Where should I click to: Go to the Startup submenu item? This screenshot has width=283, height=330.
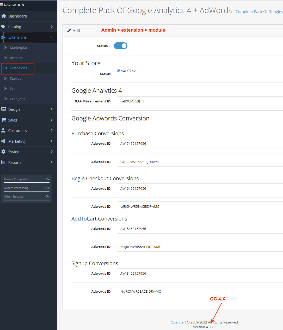(x=29, y=78)
